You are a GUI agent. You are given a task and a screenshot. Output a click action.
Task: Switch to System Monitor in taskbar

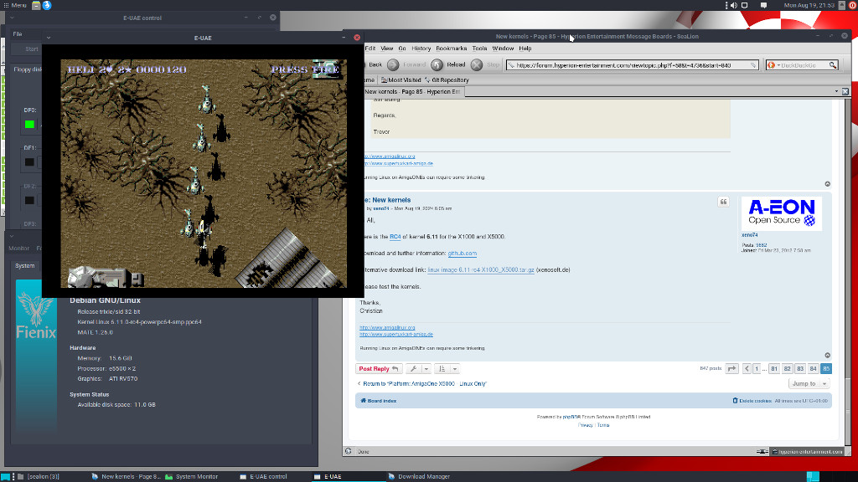(x=192, y=476)
